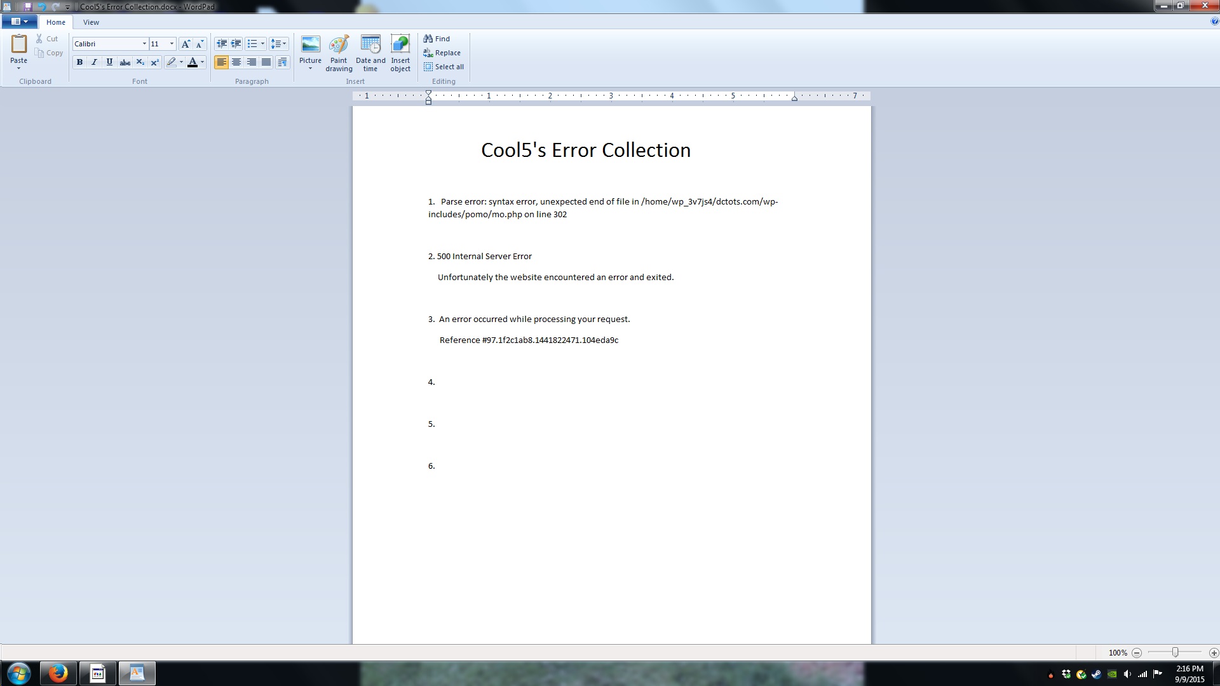Click the Grow font button
Screen dimensions: 1220x686
point(186,44)
